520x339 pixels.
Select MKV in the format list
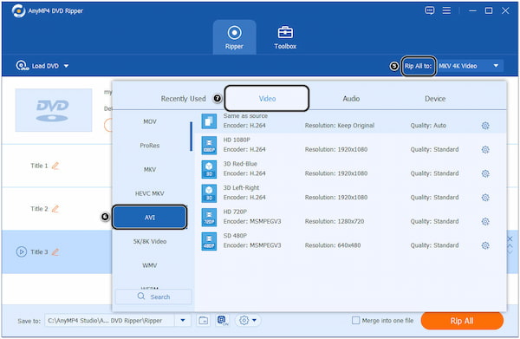pos(150,170)
